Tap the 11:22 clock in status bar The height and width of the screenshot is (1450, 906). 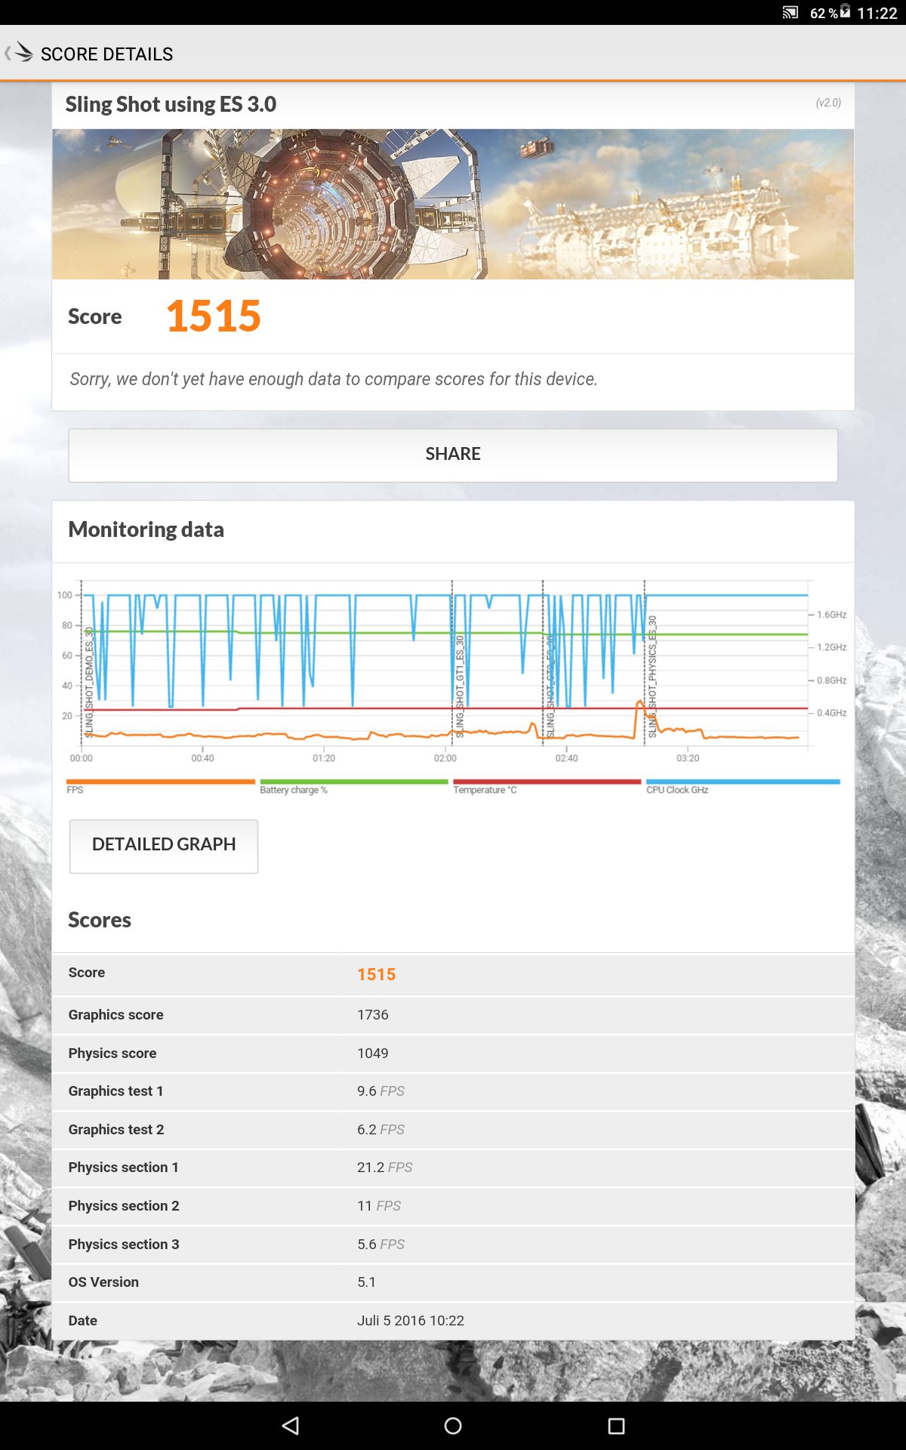pyautogui.click(x=877, y=13)
